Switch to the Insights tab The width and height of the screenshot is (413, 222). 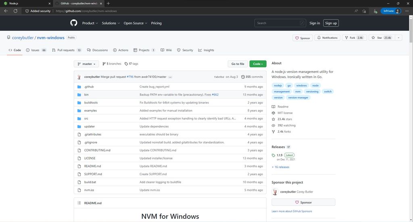[206, 50]
